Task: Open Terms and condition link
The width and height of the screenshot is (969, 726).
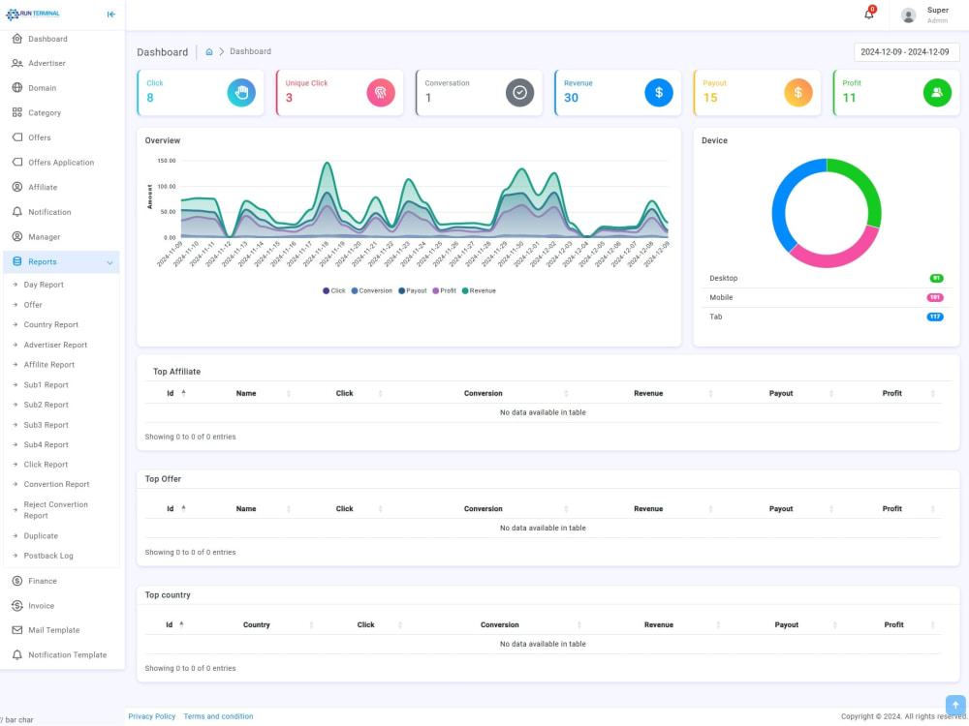Action: coord(218,716)
